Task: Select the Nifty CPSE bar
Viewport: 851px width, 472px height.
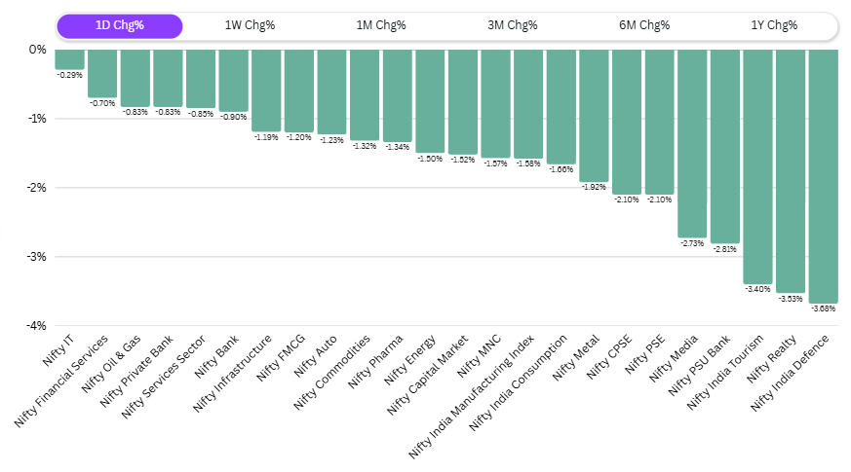Action: [627, 122]
